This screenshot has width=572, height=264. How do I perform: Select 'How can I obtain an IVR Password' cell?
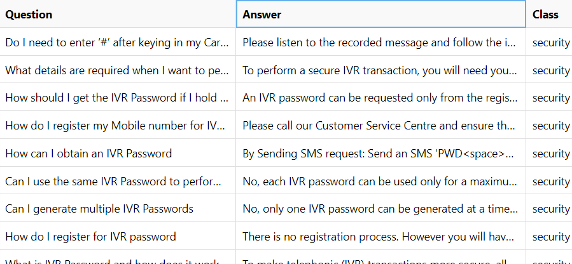click(118, 153)
